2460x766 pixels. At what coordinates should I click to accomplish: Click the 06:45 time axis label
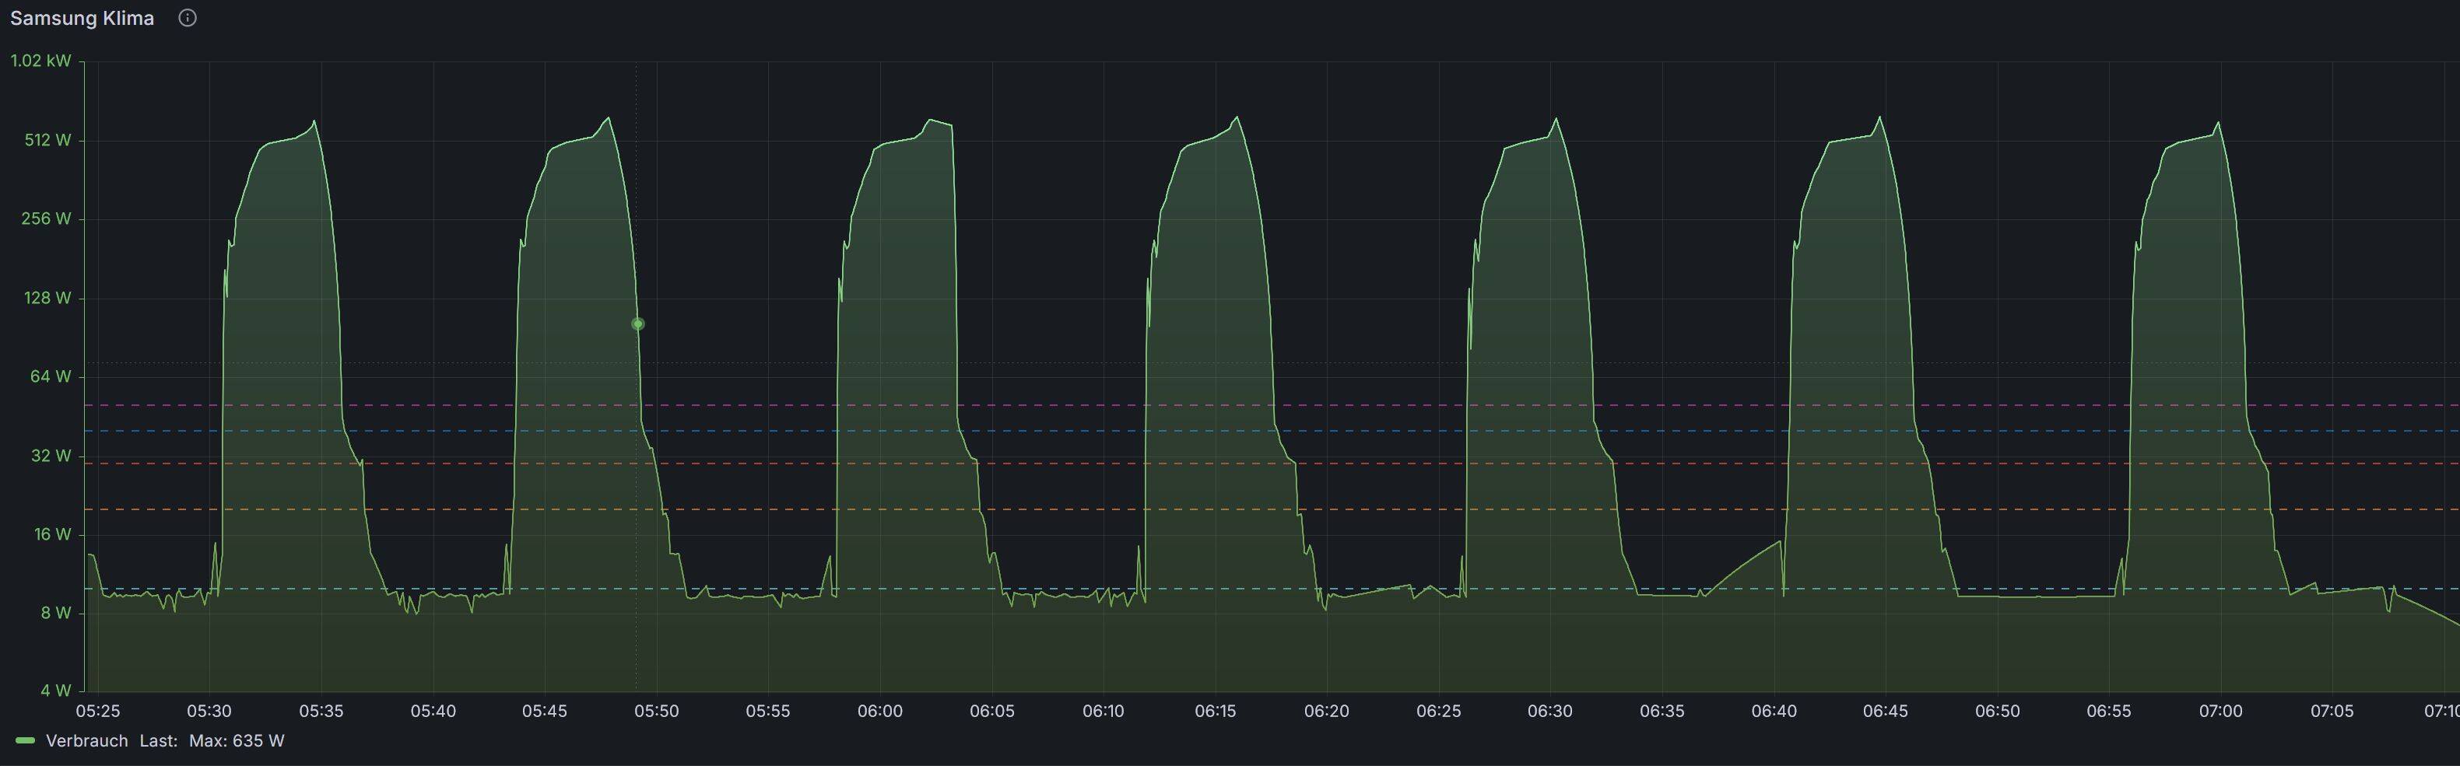1885,712
